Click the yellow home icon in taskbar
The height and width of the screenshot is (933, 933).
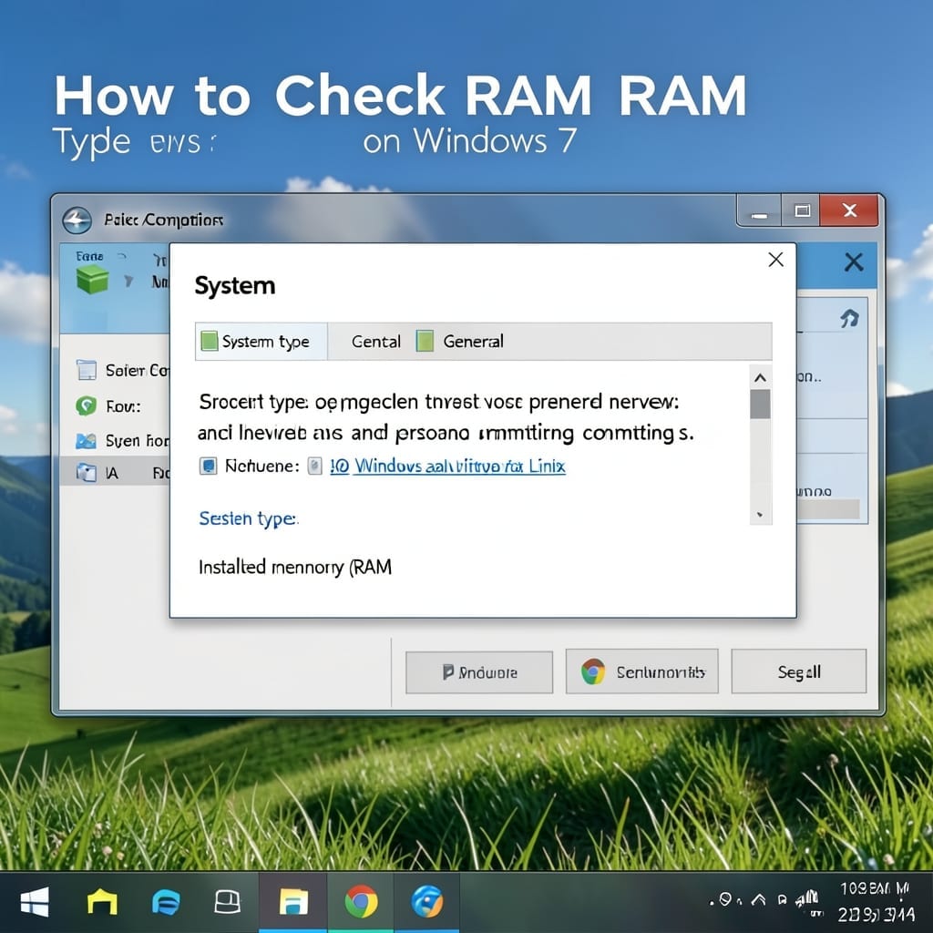click(102, 901)
